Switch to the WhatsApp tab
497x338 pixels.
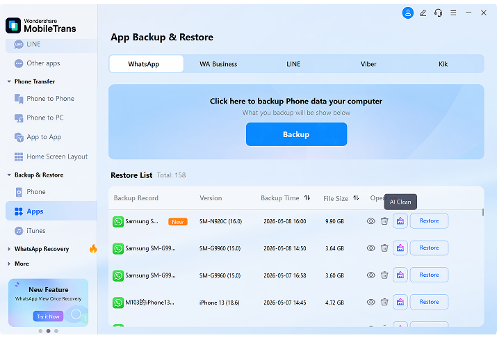click(x=146, y=64)
